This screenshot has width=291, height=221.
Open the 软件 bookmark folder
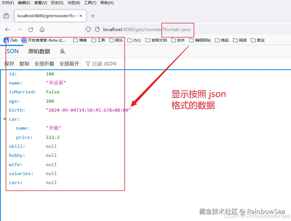point(178,40)
